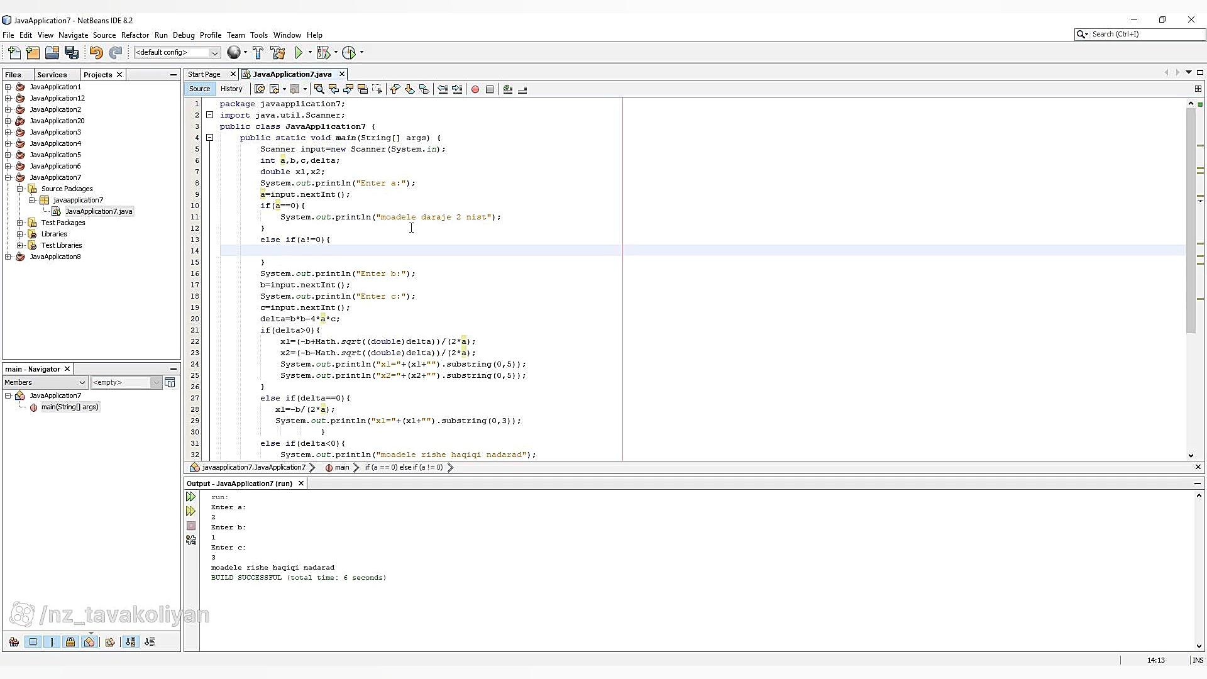Click the Re-run with different parameters icon

point(191,511)
